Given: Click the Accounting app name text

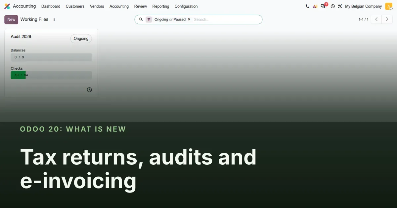Looking at the screenshot, I should [x=24, y=6].
